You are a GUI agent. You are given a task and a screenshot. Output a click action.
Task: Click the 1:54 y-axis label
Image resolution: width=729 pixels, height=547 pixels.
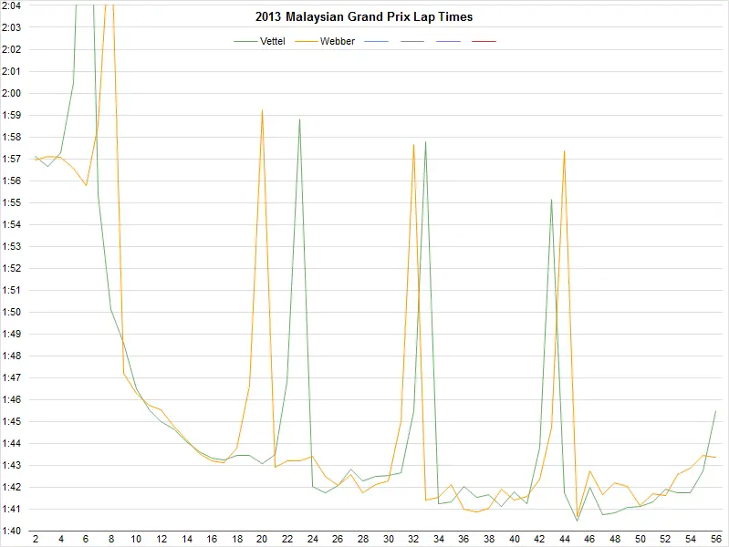click(12, 224)
